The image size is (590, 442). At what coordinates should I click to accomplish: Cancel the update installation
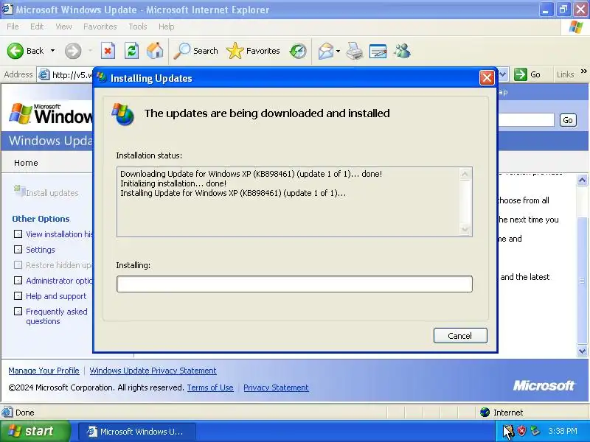(460, 336)
